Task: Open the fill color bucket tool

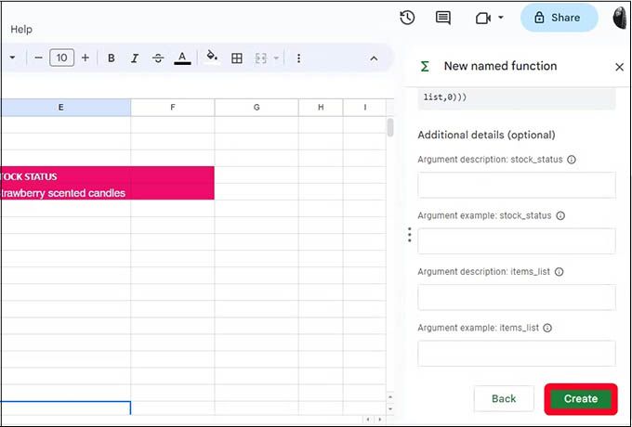Action: pos(212,58)
